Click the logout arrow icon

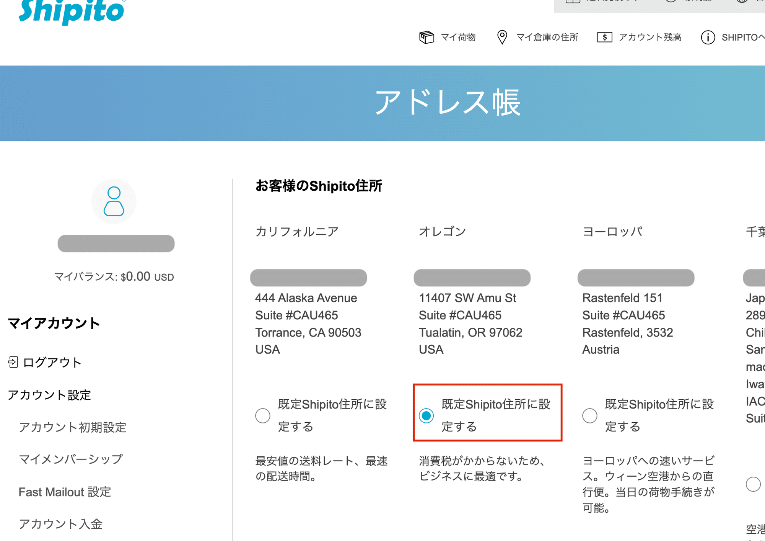click(x=13, y=362)
